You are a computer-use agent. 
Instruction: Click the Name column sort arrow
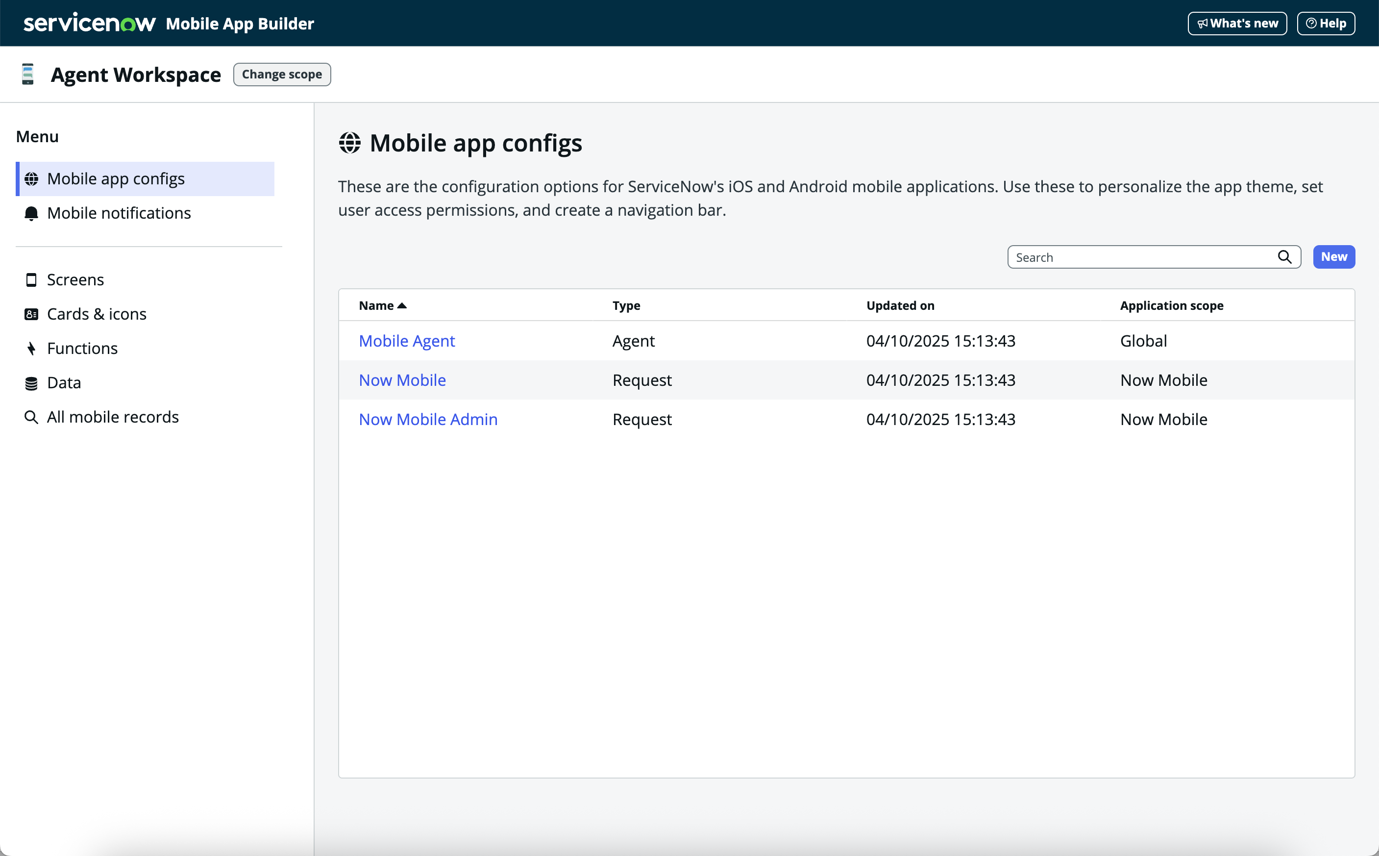(402, 306)
